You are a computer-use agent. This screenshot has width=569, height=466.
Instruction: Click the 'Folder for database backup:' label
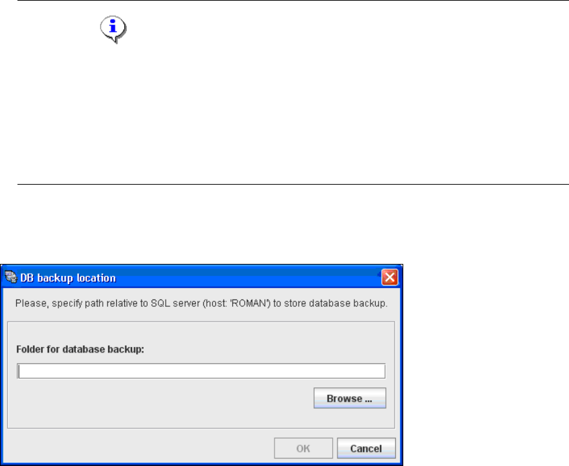pos(81,349)
